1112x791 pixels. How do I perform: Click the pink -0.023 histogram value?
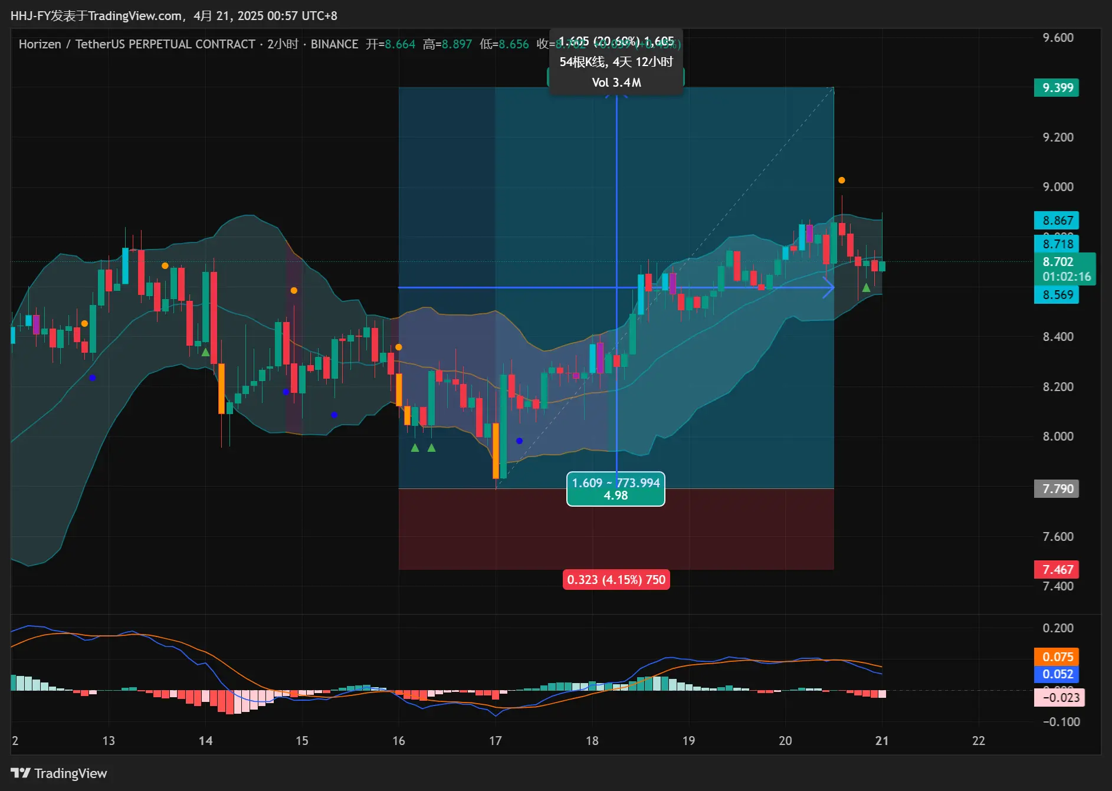[x=1059, y=698]
